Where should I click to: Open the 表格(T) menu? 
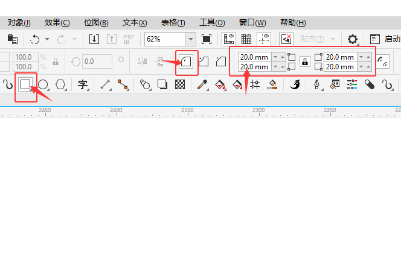click(173, 23)
